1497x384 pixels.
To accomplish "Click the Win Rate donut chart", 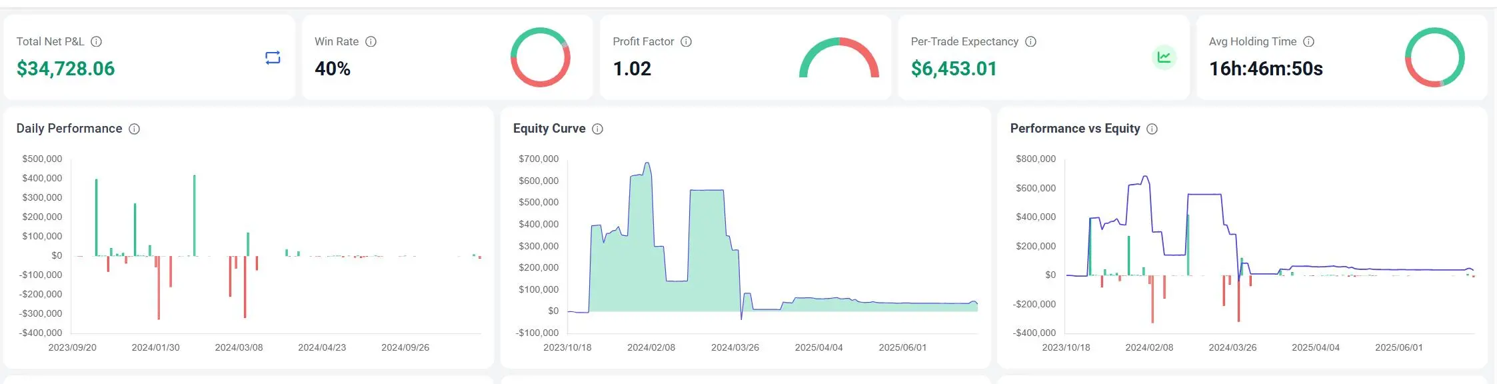I will (540, 57).
